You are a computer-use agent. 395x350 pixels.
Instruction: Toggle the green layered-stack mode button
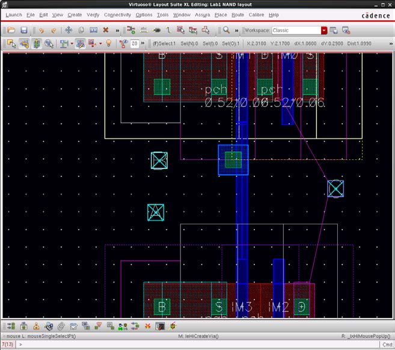[37, 43]
